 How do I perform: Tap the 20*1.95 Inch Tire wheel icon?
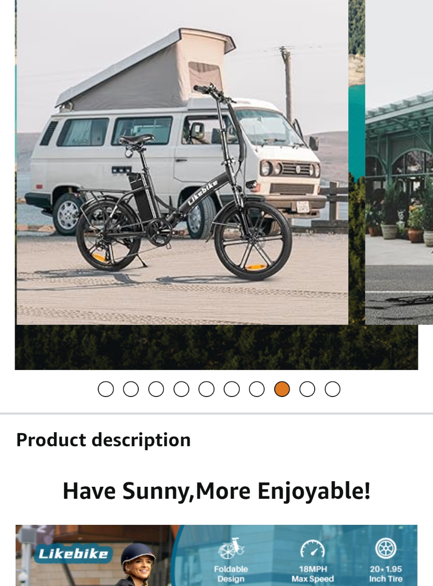(x=385, y=548)
